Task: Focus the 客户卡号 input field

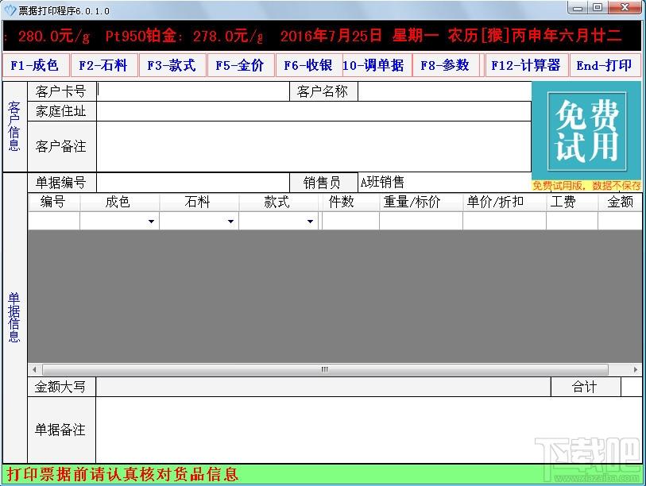Action: coord(193,91)
